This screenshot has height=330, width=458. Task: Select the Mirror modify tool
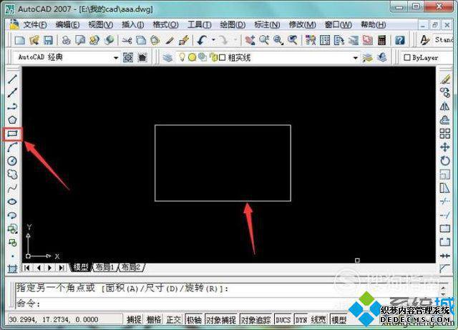(x=445, y=107)
